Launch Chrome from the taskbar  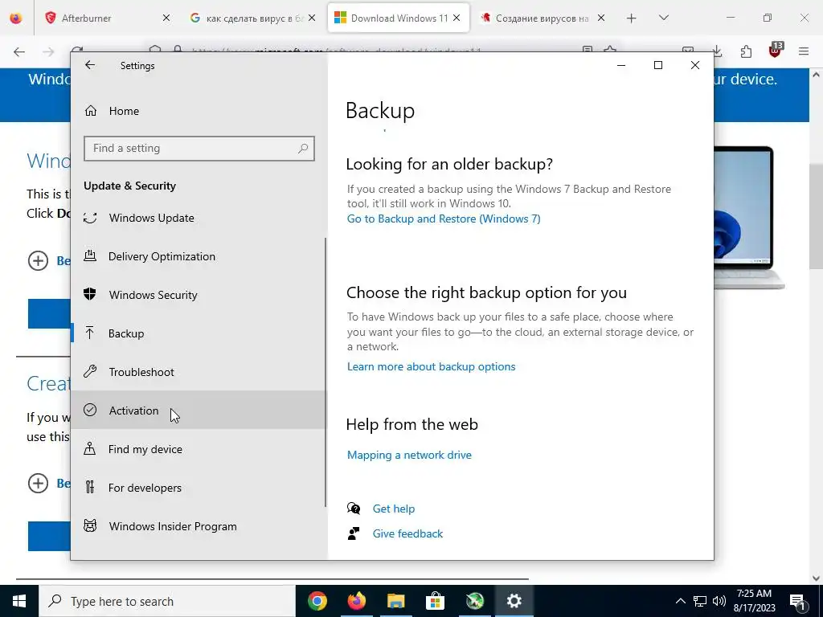click(317, 601)
